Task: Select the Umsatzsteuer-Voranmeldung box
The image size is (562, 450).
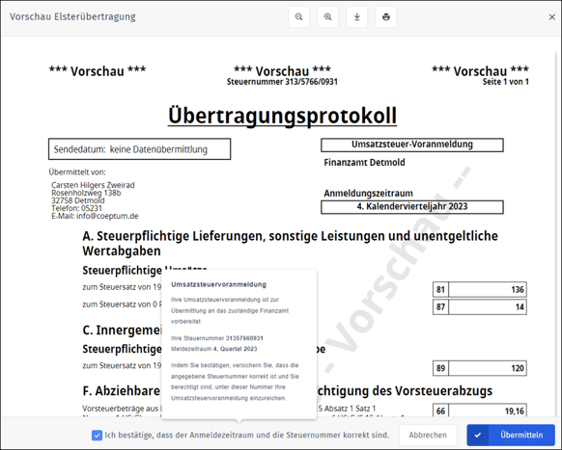Action: click(412, 145)
